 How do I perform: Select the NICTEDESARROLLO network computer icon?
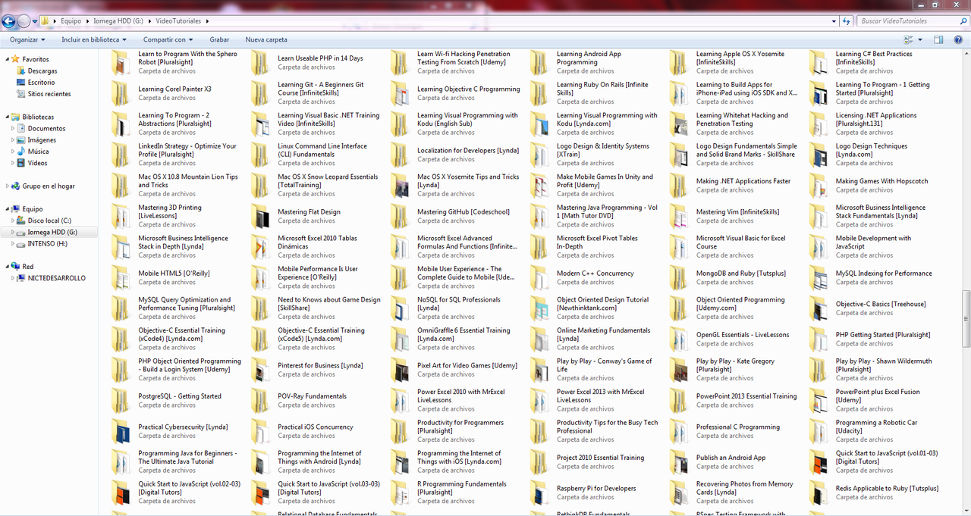click(21, 278)
